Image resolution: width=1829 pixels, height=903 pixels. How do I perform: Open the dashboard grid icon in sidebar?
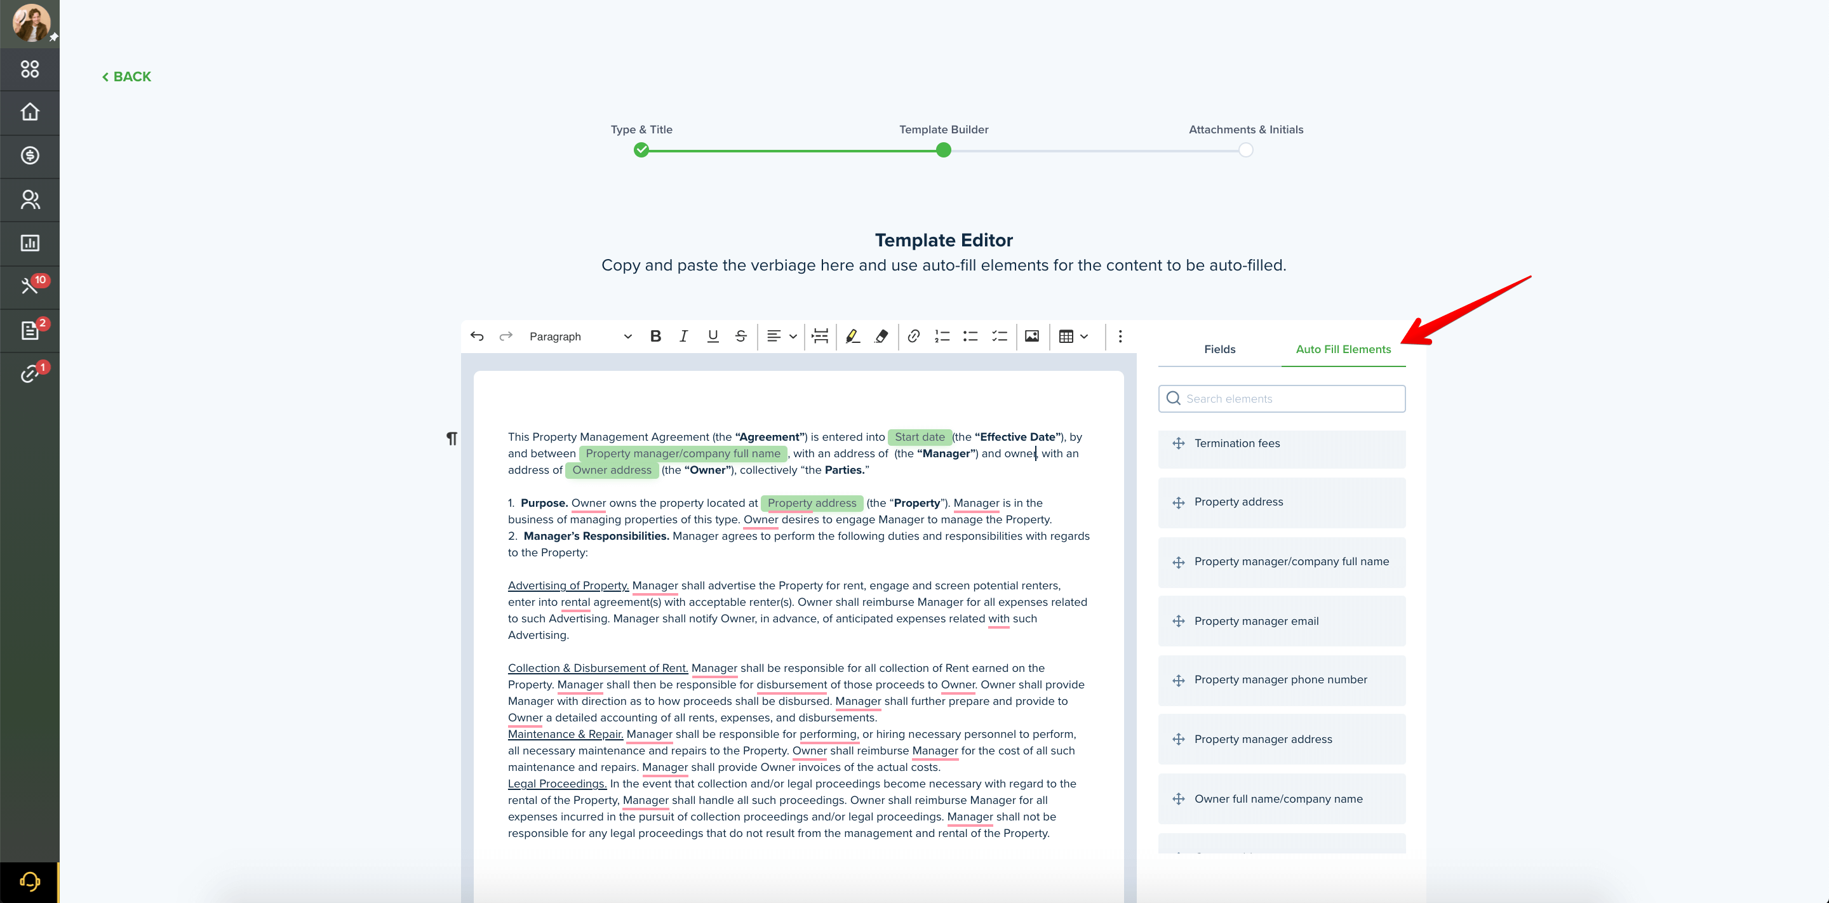(30, 69)
